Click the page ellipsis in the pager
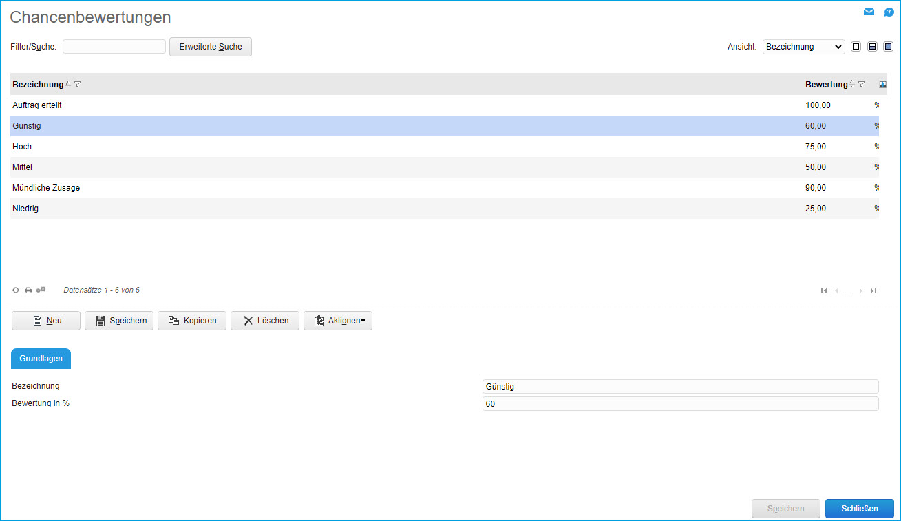The image size is (901, 521). click(x=849, y=292)
